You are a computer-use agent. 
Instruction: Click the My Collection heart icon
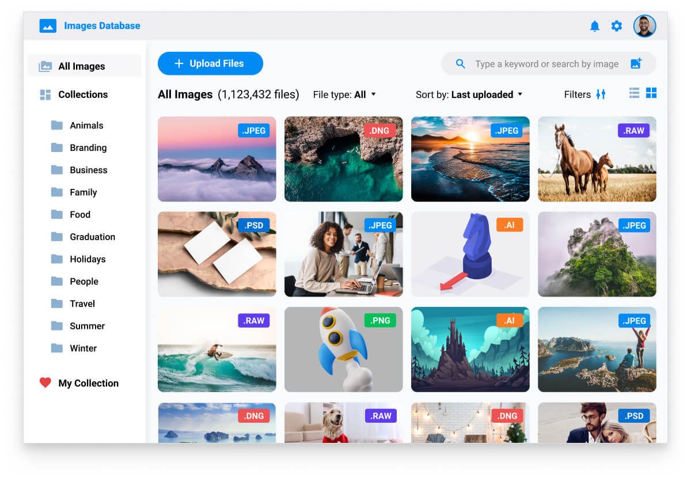45,382
